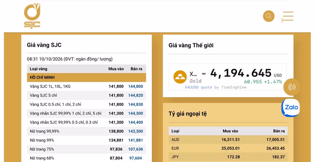315x162 pixels.
Task: Select the Nữ trang 75% row label
Action: click(42, 149)
